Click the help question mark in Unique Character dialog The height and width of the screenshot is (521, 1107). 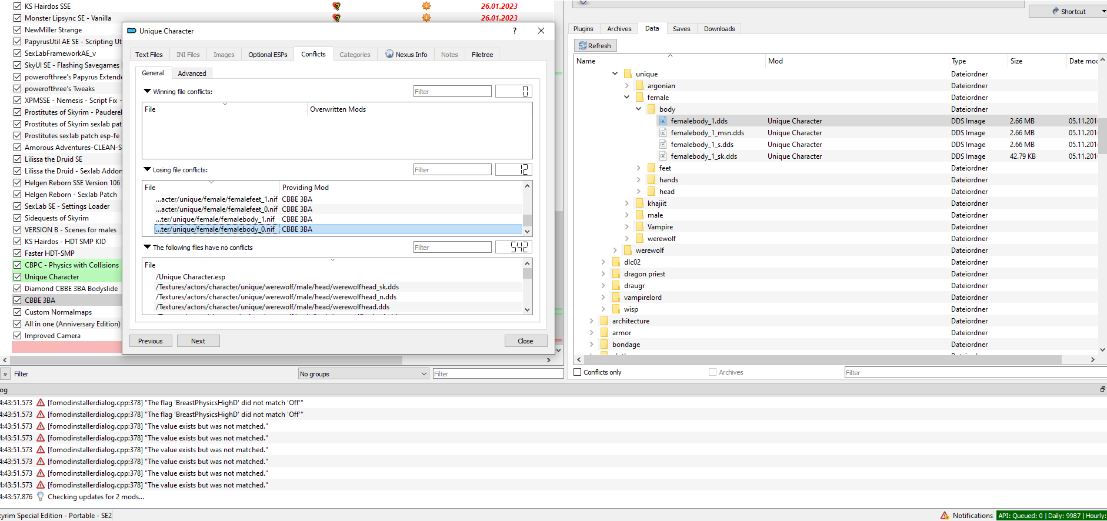coord(515,31)
